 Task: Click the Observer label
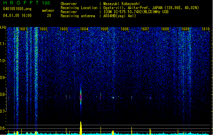69,4
